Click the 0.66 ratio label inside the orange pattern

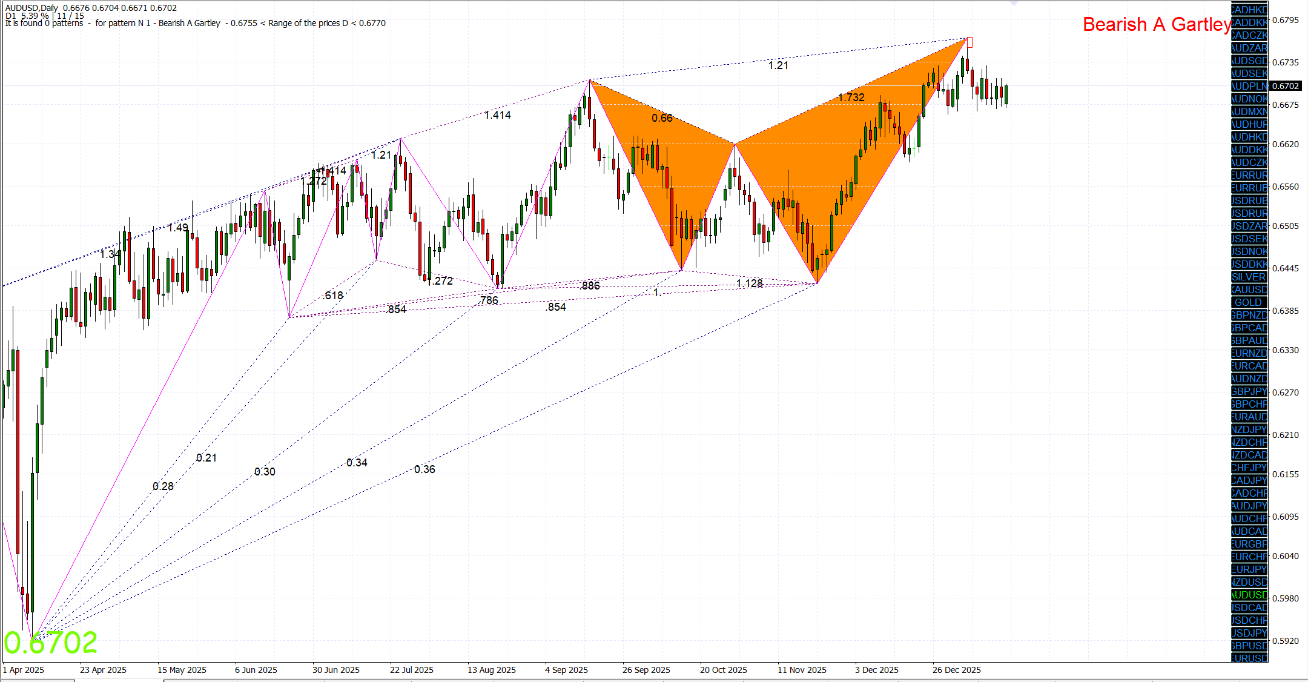point(662,118)
